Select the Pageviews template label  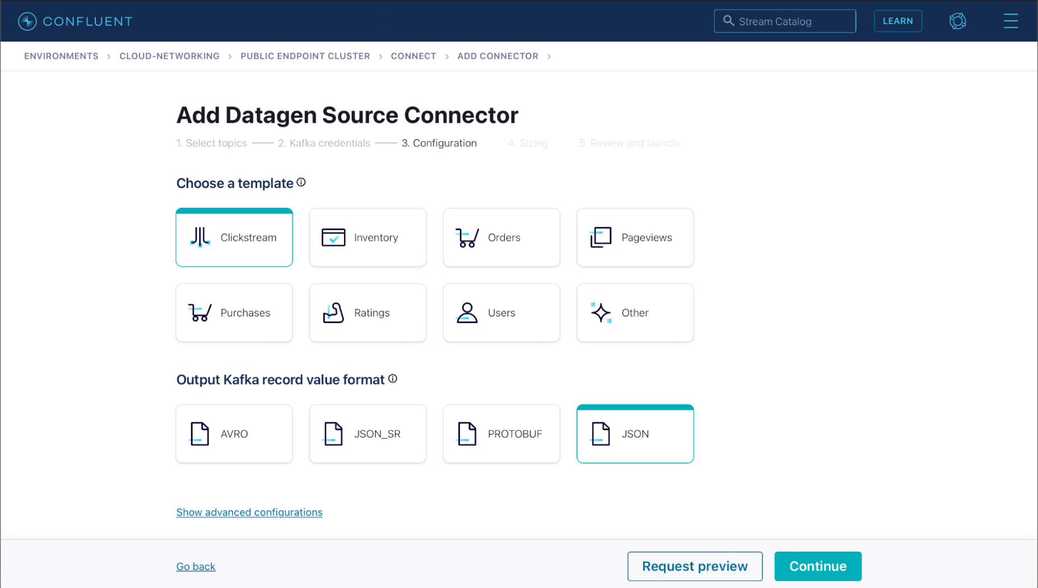point(646,237)
